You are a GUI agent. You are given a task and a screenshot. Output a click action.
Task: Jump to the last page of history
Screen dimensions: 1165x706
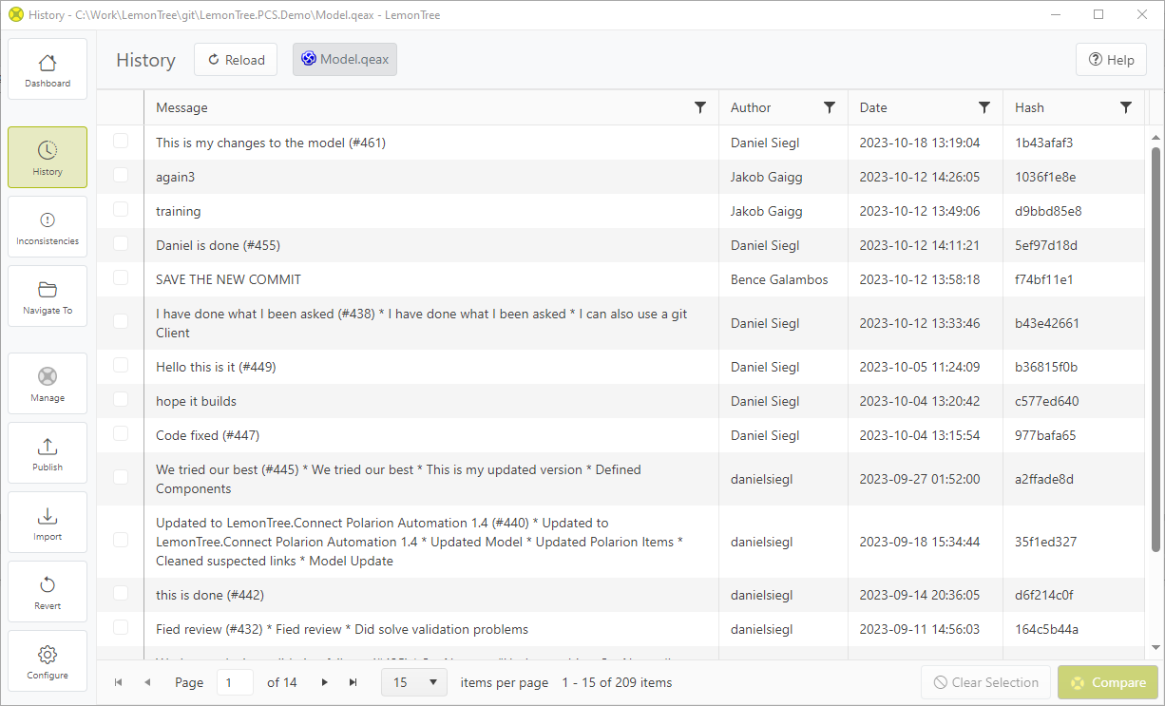[x=353, y=682]
